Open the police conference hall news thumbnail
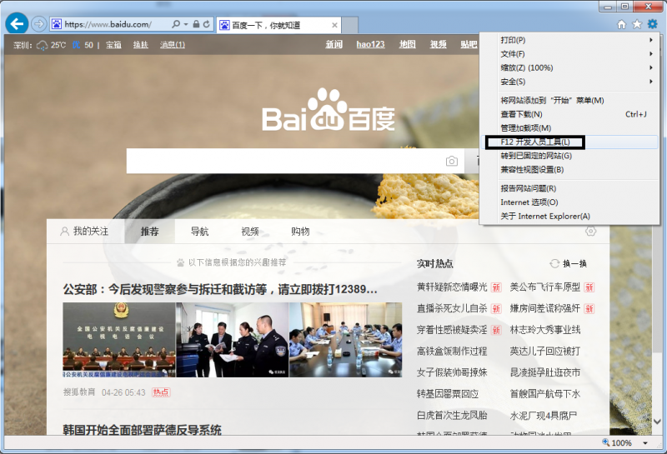The height and width of the screenshot is (454, 667). (119, 340)
